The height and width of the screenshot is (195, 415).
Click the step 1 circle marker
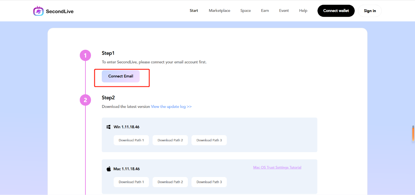click(85, 56)
